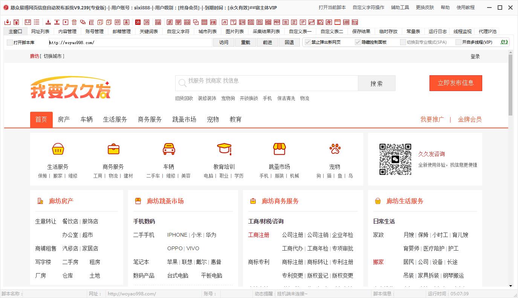Enable 开启多线程(VIP) checkbox
This screenshot has width=518, height=298.
(458, 42)
